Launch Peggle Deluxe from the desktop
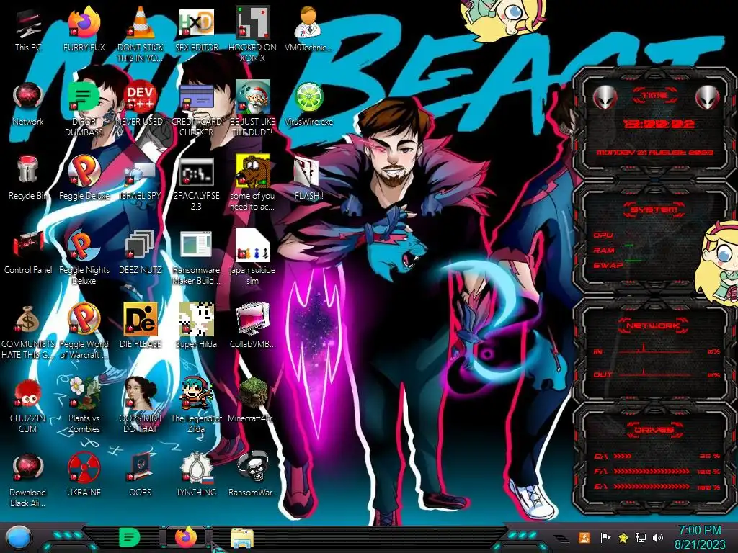The width and height of the screenshot is (738, 553). click(84, 179)
